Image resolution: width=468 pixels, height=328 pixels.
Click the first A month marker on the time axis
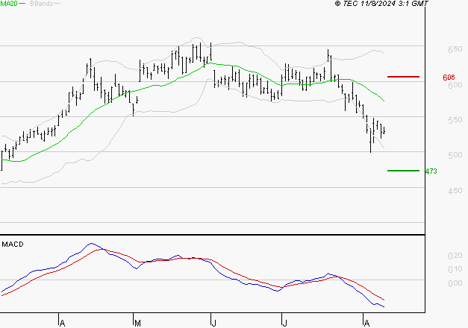click(62, 324)
